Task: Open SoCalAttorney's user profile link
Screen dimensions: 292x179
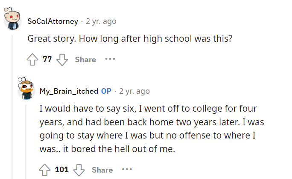Action: coord(53,21)
